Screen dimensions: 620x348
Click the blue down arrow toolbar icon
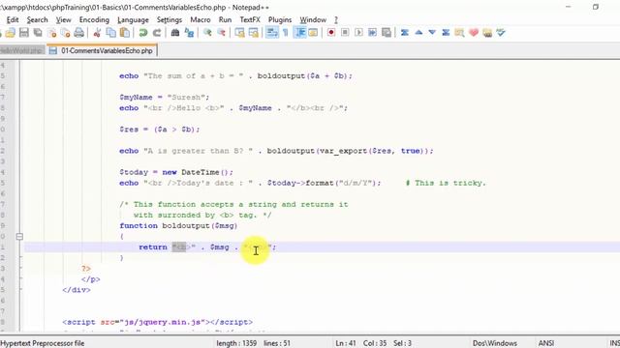[432, 33]
